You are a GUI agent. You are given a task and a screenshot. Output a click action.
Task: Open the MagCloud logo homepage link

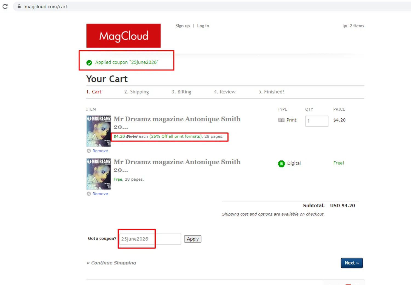(123, 36)
